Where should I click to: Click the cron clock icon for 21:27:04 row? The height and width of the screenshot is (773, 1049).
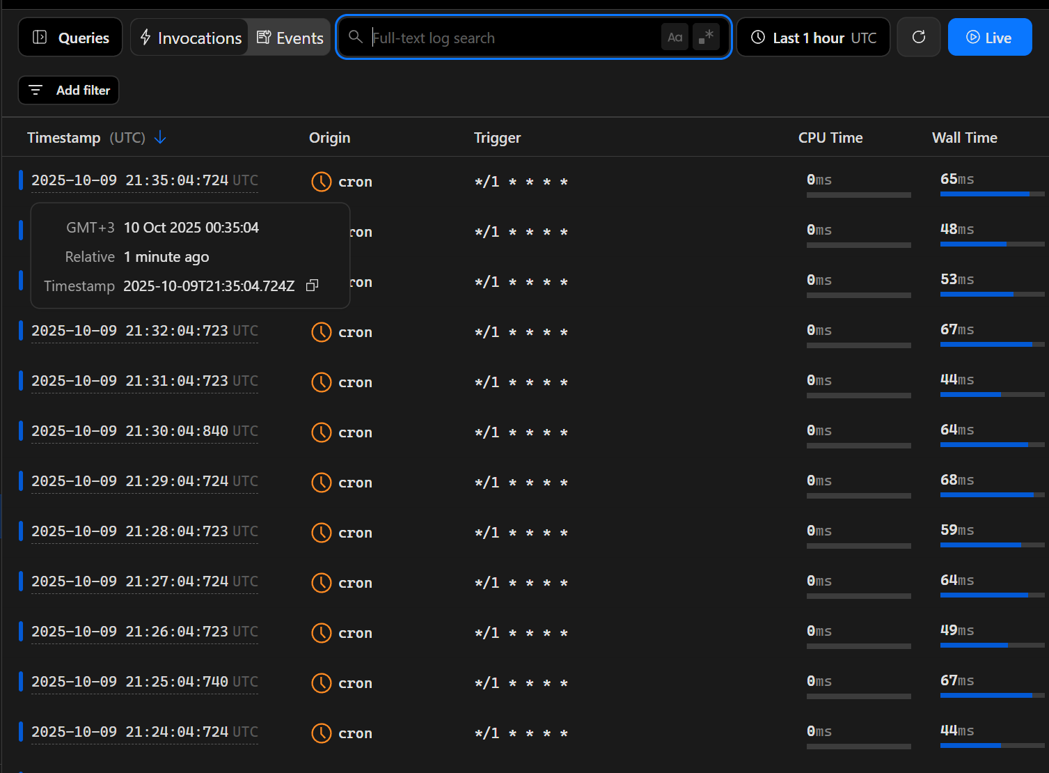[x=321, y=583]
